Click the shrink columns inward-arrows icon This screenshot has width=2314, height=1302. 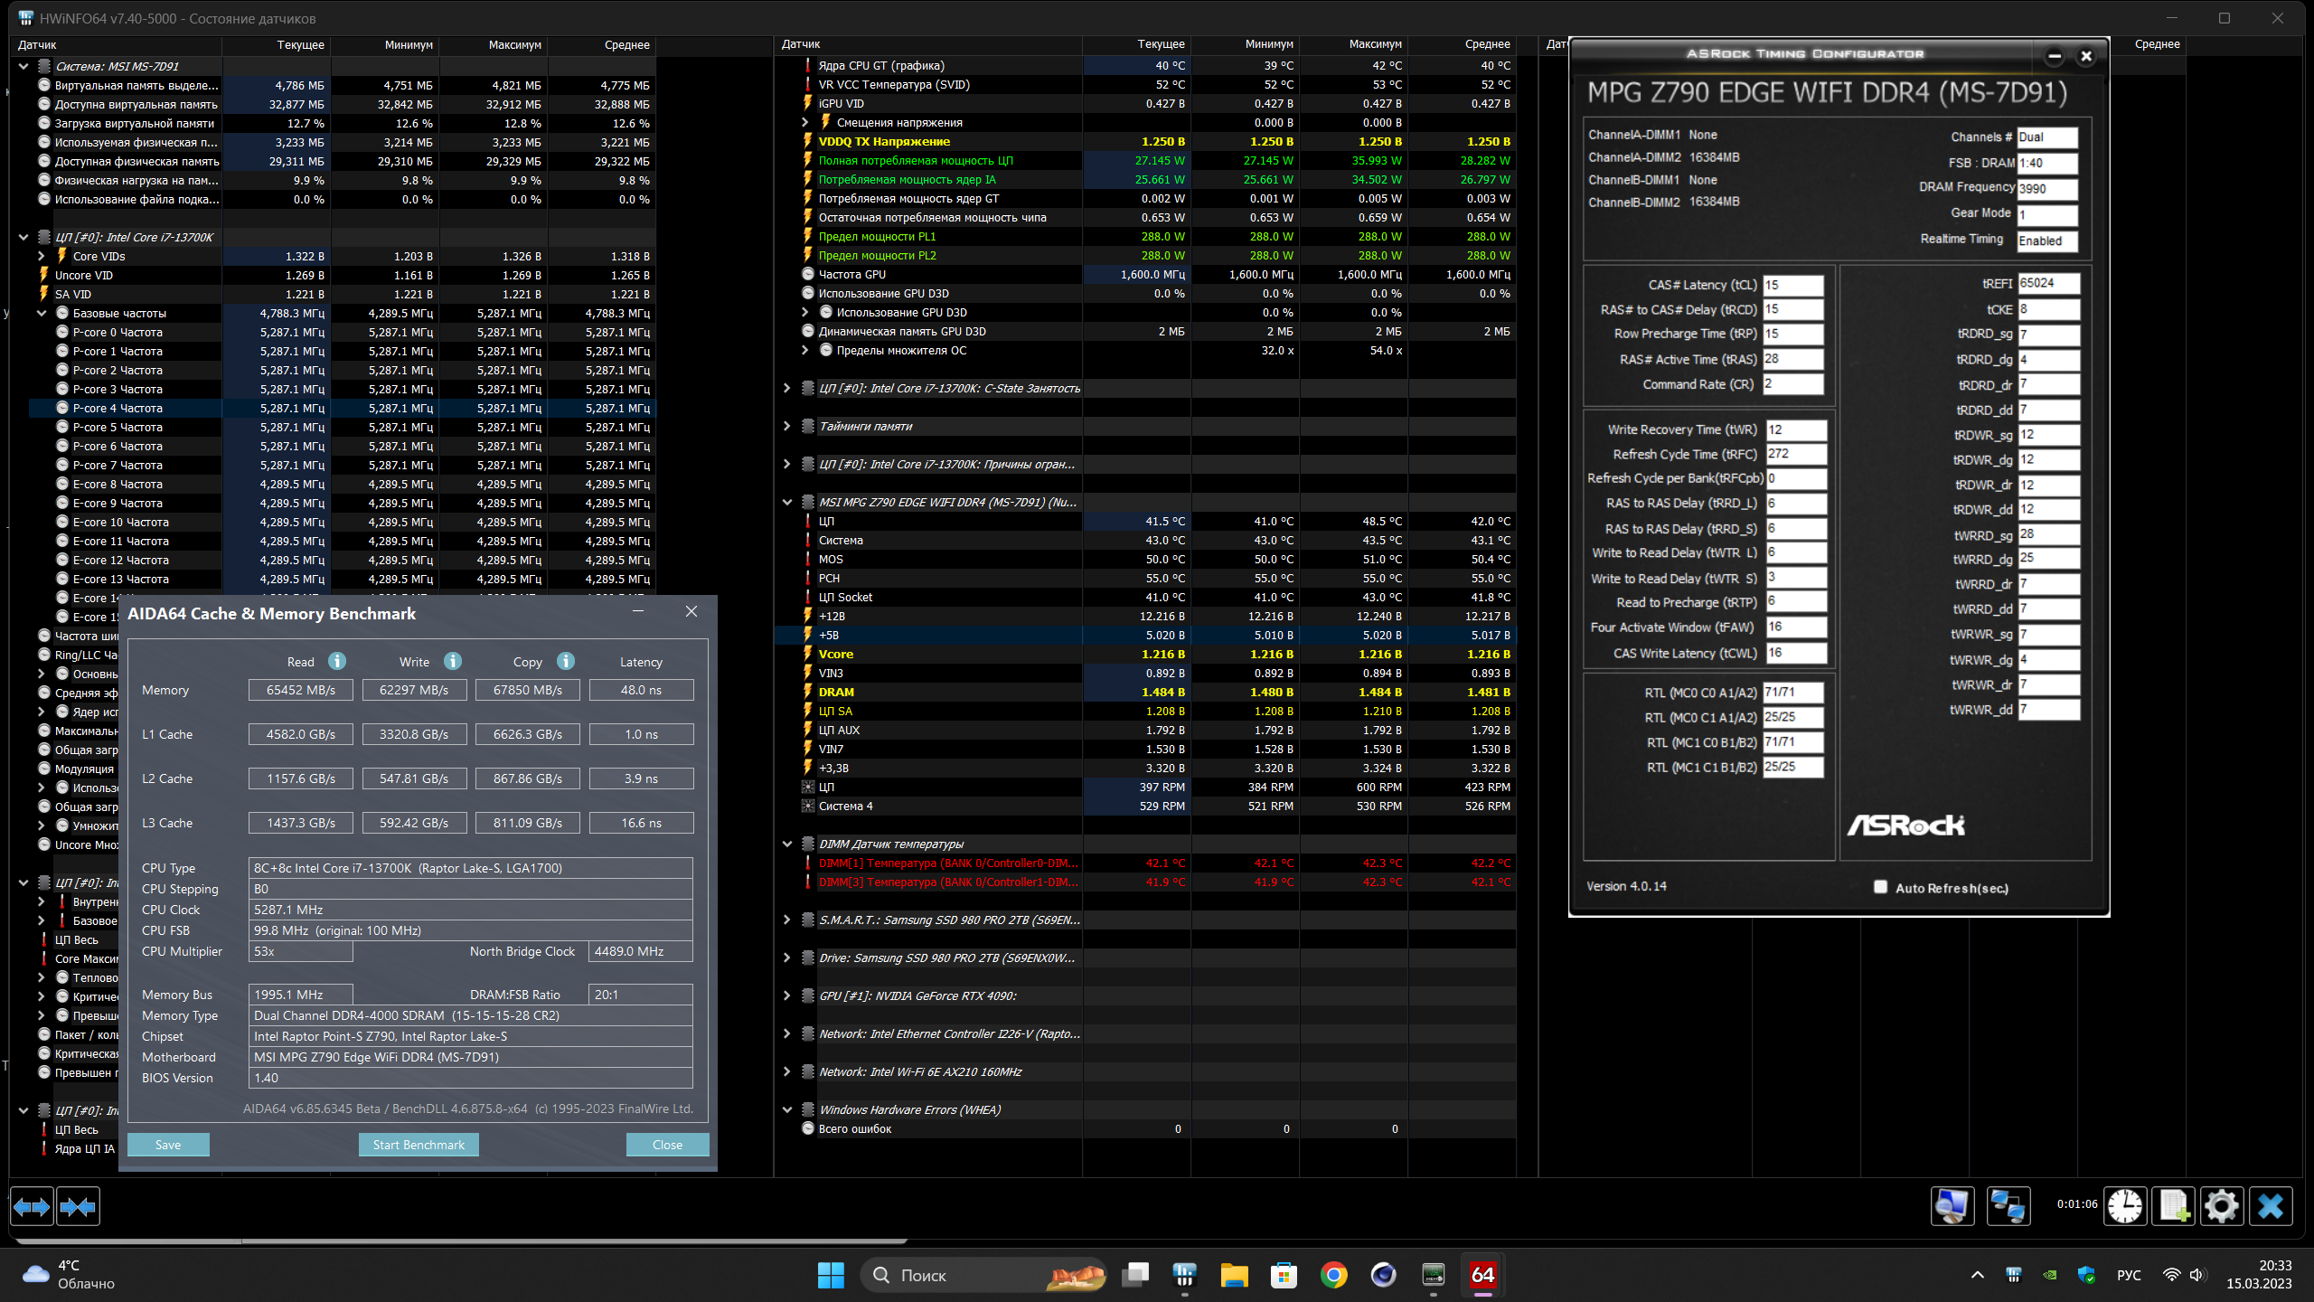[78, 1207]
